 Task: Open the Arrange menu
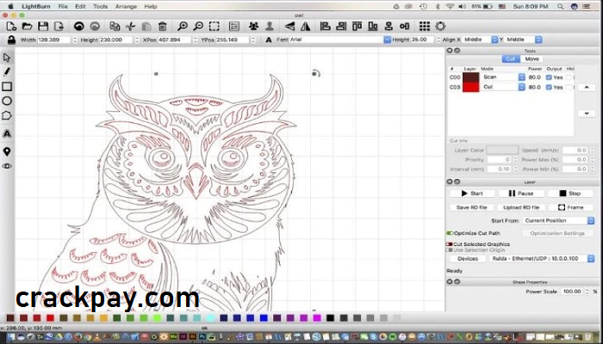pyautogui.click(x=126, y=7)
